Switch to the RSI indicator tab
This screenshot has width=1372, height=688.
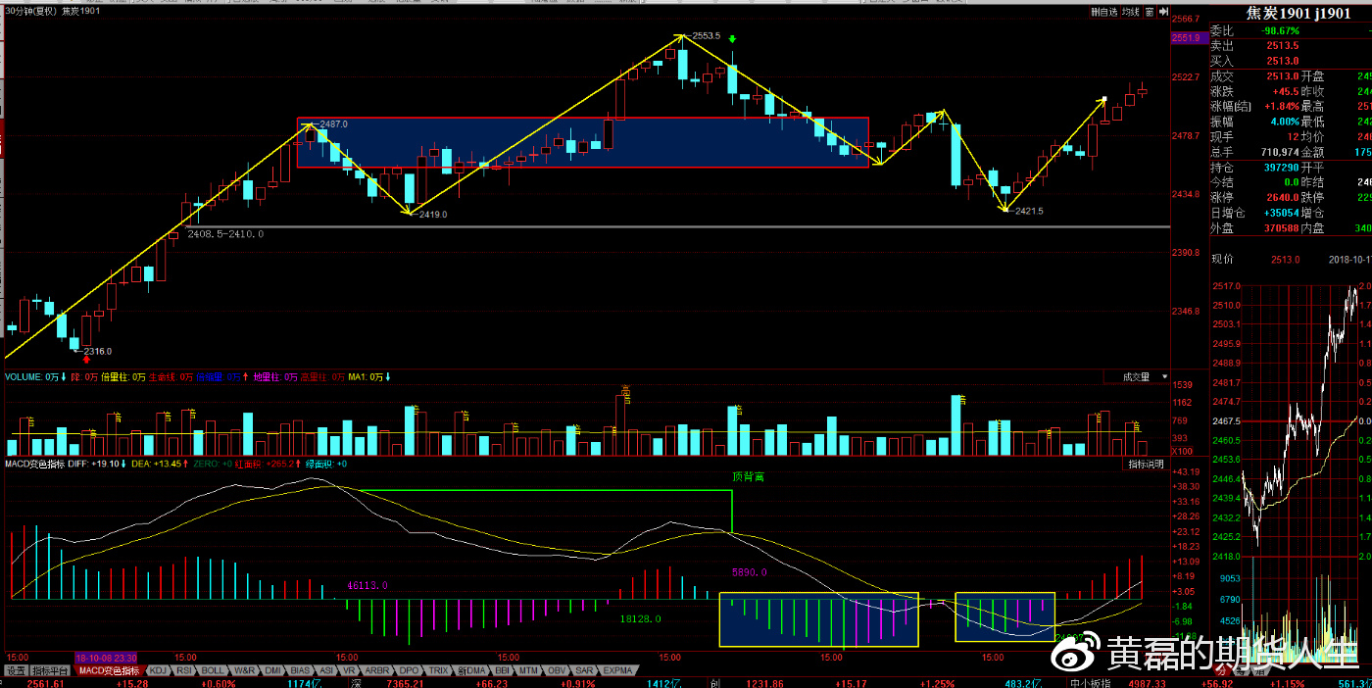tap(184, 670)
